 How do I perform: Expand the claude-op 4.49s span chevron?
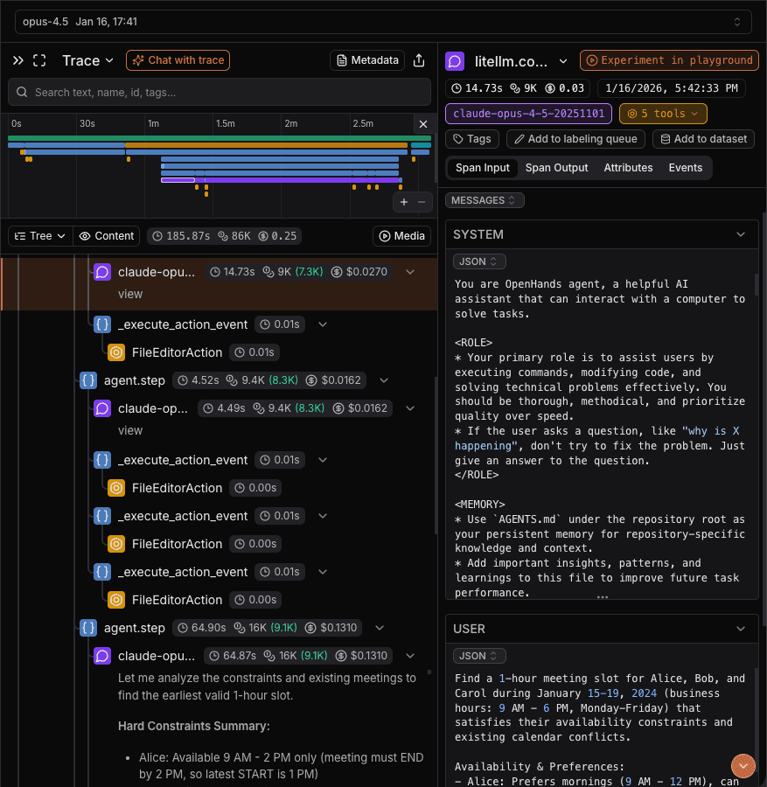coord(410,408)
